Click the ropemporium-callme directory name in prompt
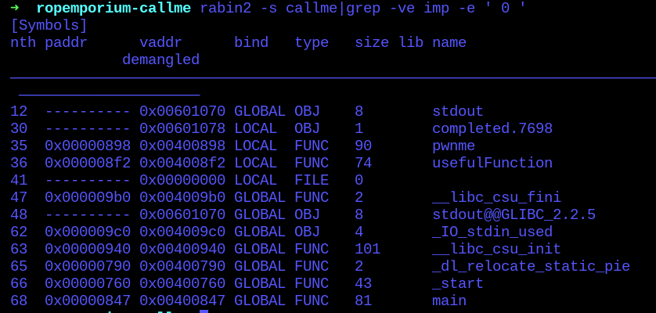656x313 pixels. pos(114,8)
